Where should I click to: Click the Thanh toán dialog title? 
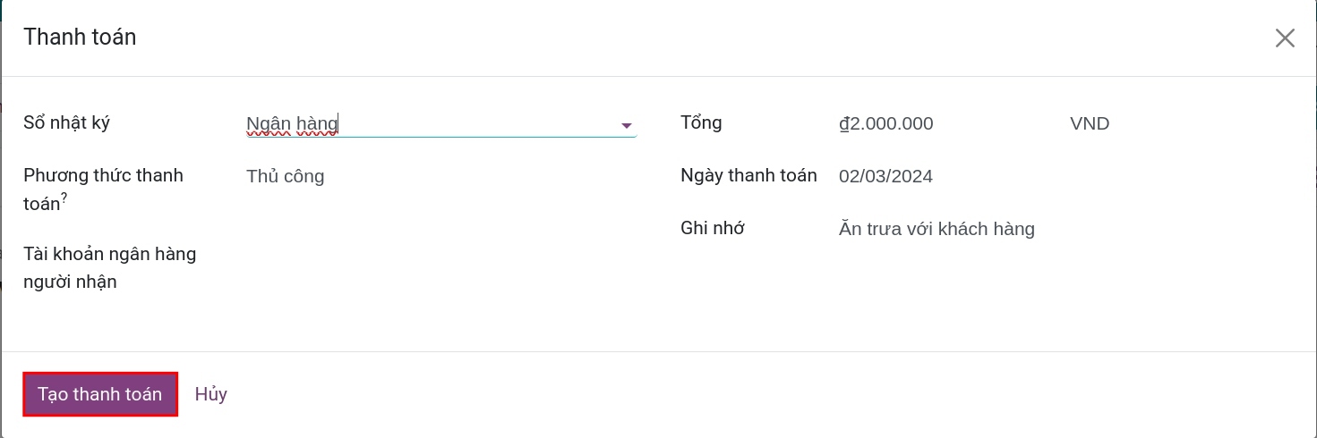[80, 37]
